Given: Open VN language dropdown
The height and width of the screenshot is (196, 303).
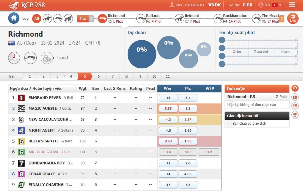Looking at the screenshot, I should coord(270,5).
